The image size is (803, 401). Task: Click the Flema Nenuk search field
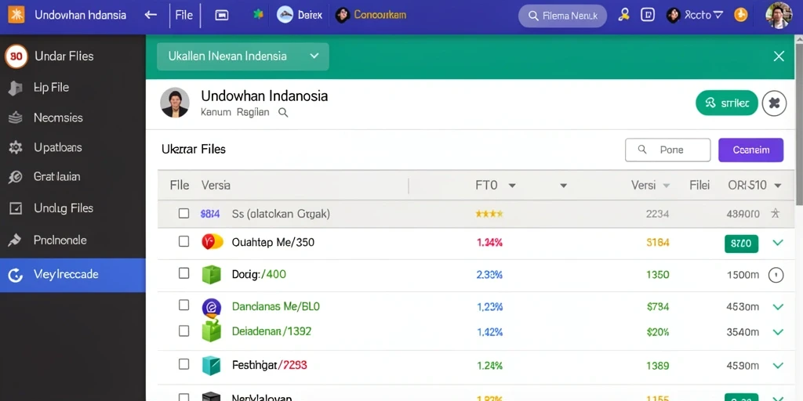tap(562, 16)
